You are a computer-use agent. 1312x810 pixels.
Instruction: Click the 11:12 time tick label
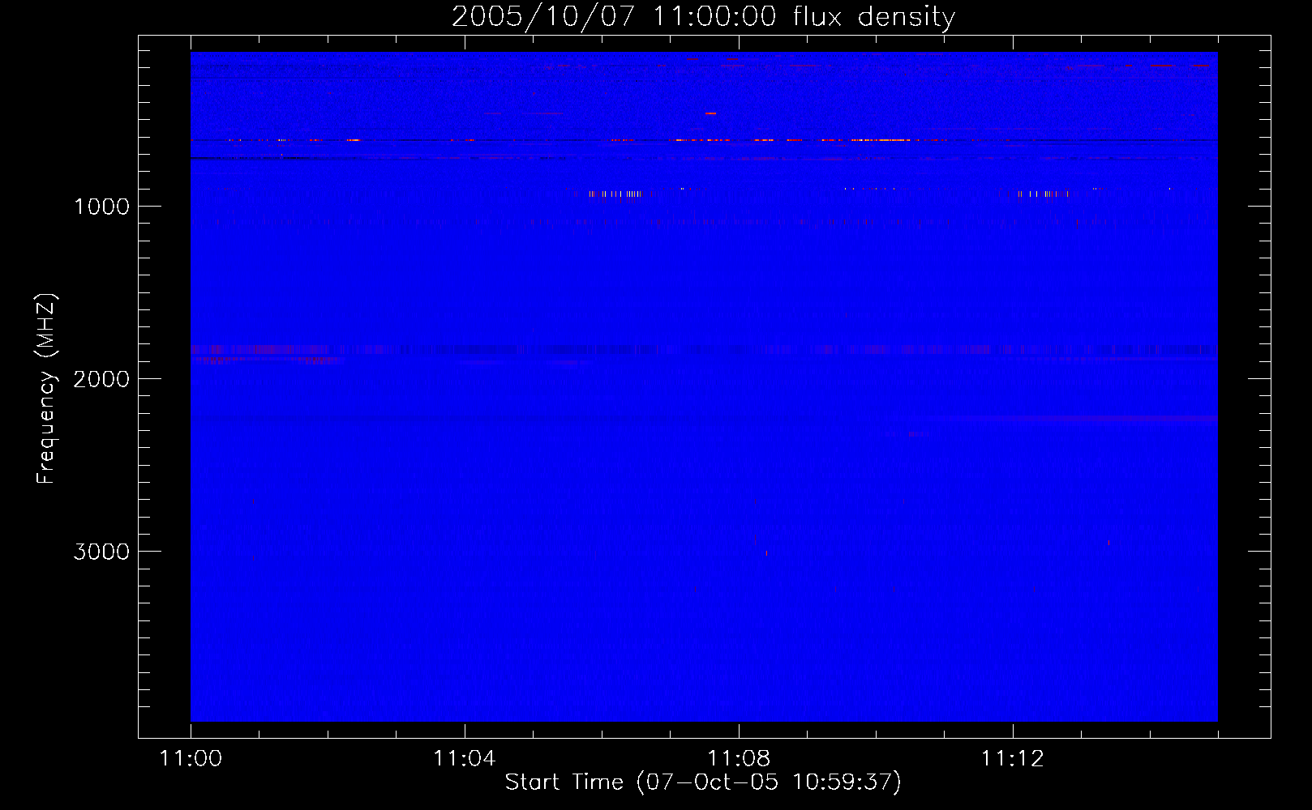(1013, 758)
